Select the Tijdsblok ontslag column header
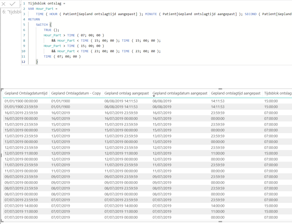The image size is (292, 224). (x=278, y=93)
